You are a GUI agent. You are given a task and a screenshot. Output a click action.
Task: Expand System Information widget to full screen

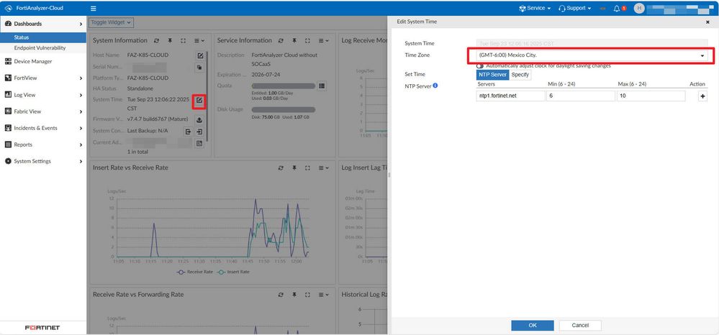click(x=183, y=40)
